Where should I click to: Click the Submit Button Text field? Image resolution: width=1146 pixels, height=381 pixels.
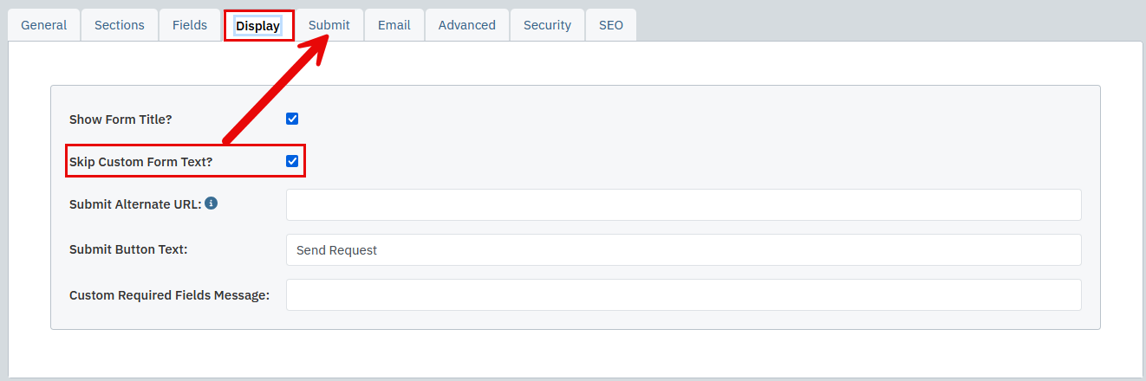(x=684, y=249)
